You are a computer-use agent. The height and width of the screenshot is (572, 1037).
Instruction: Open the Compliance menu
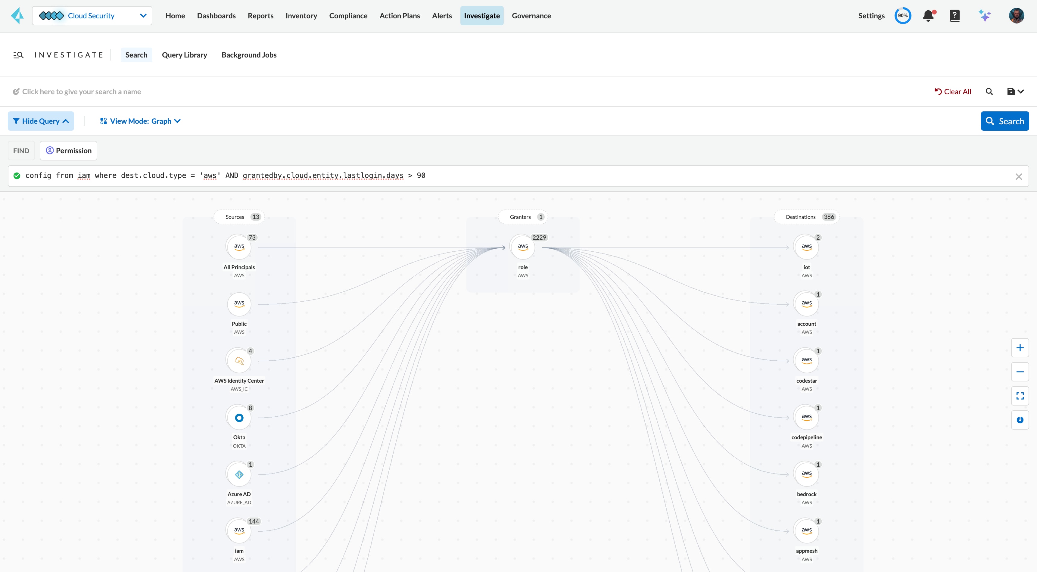(x=348, y=16)
